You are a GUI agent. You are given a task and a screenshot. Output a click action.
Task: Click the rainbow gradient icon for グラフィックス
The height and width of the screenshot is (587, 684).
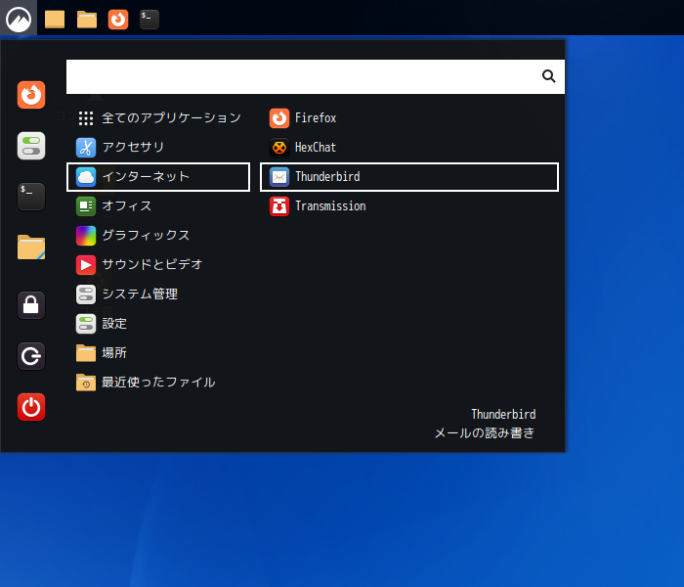pos(86,236)
